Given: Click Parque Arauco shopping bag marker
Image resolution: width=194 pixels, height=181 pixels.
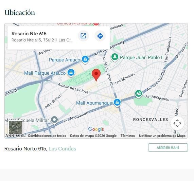Looking at the screenshot, I should [x=85, y=60].
